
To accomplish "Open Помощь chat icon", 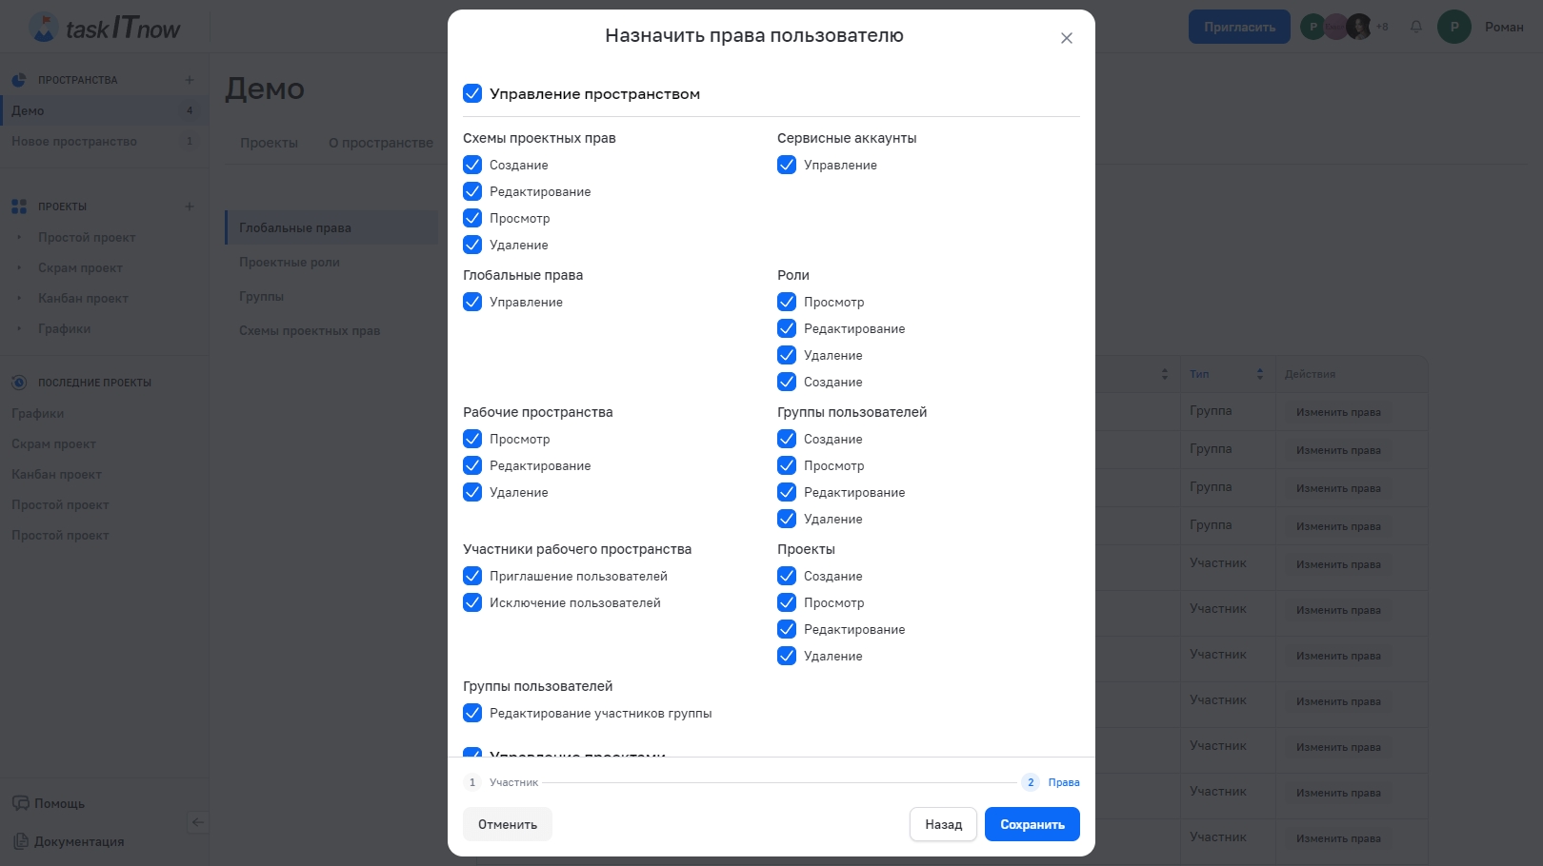I will (21, 803).
